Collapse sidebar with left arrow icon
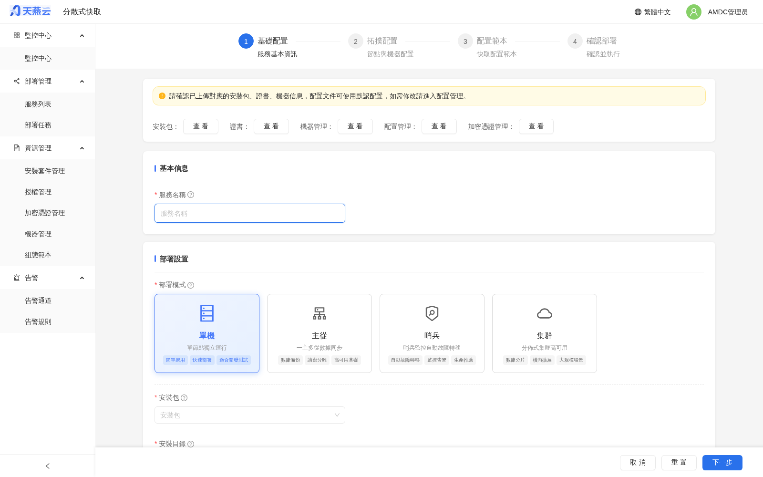Image resolution: width=763 pixels, height=477 pixels. click(x=47, y=466)
